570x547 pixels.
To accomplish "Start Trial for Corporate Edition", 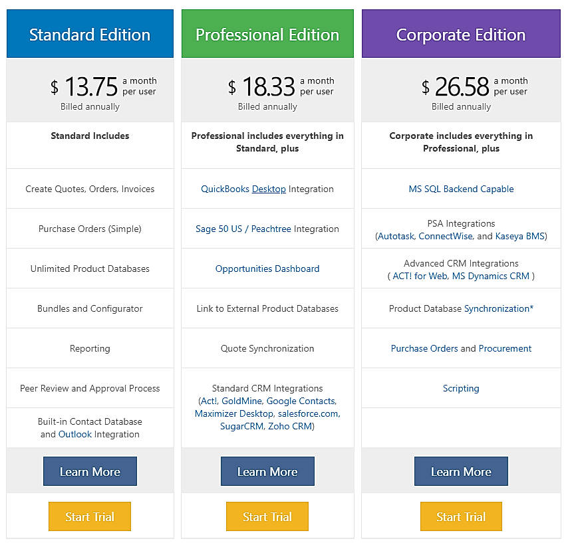I will coord(461,516).
